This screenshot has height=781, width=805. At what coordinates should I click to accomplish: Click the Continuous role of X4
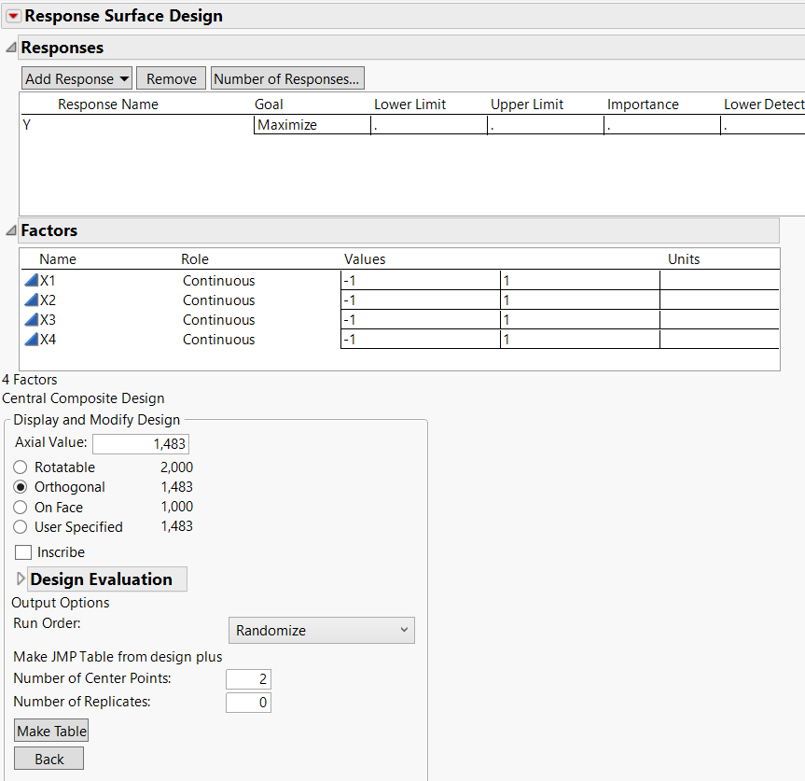[218, 339]
